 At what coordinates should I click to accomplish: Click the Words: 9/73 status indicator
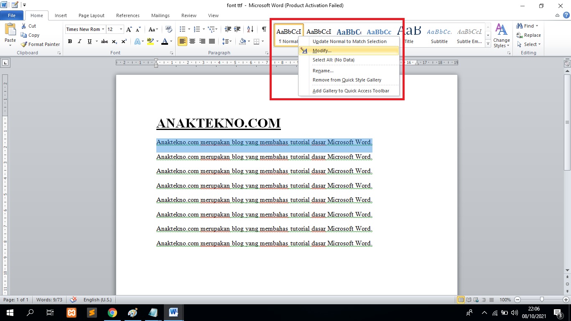(49, 300)
